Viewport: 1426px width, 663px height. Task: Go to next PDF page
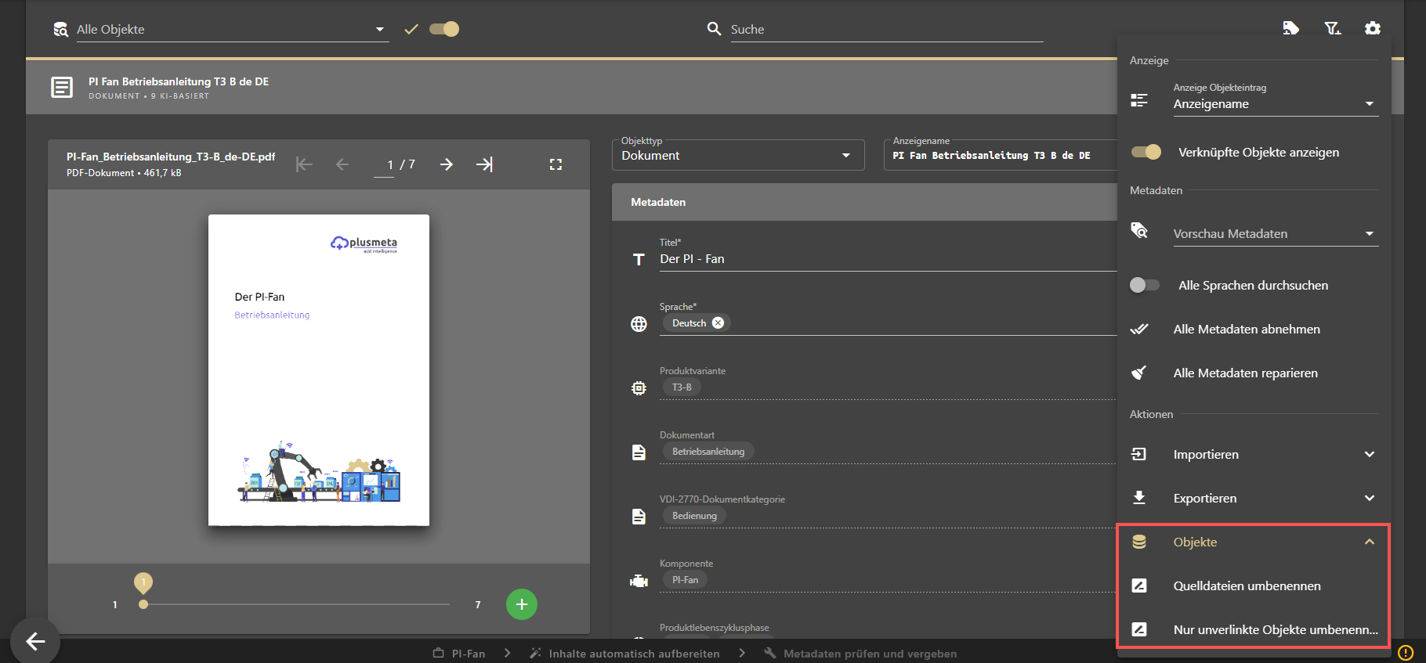(447, 164)
